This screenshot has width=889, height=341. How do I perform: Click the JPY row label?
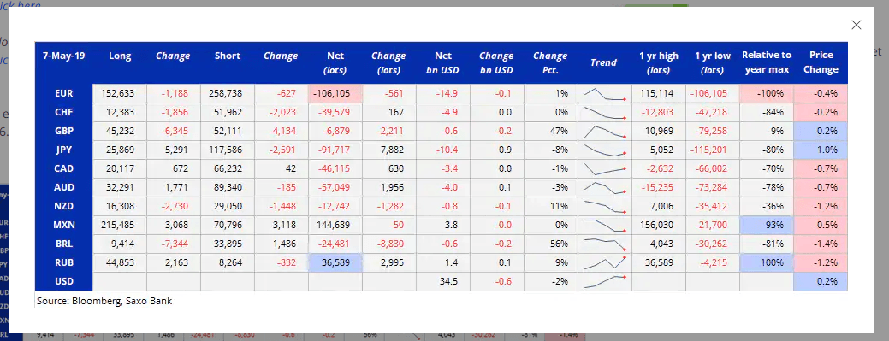pyautogui.click(x=63, y=150)
